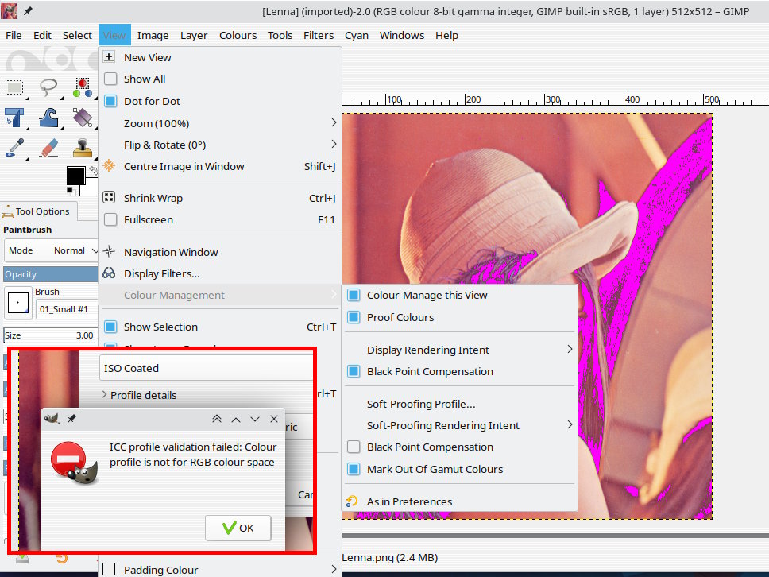This screenshot has width=769, height=577.
Task: Uncheck Black Point Compensation below Display Rendering Intent
Action: tap(354, 371)
